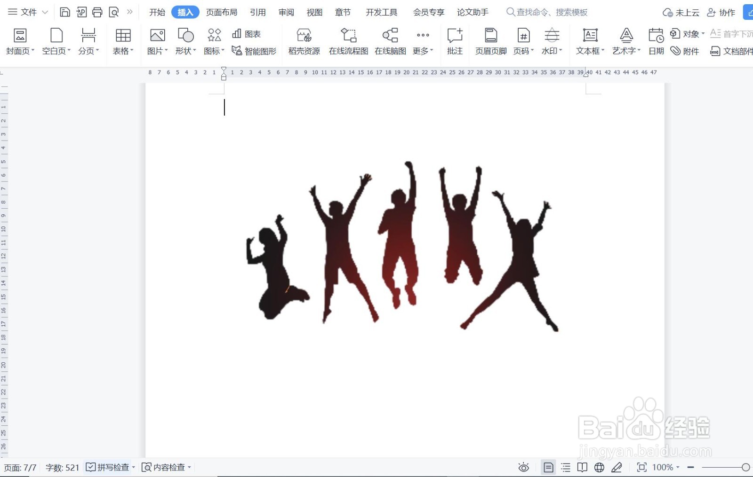Toggle eye protection mode icon
The height and width of the screenshot is (477, 753).
point(523,467)
